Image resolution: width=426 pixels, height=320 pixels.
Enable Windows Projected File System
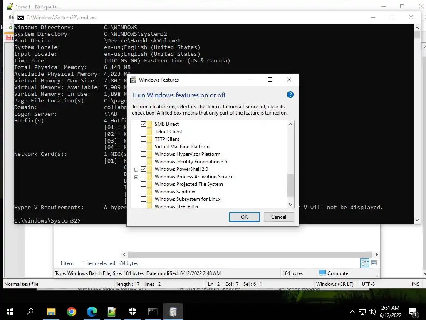point(143,184)
